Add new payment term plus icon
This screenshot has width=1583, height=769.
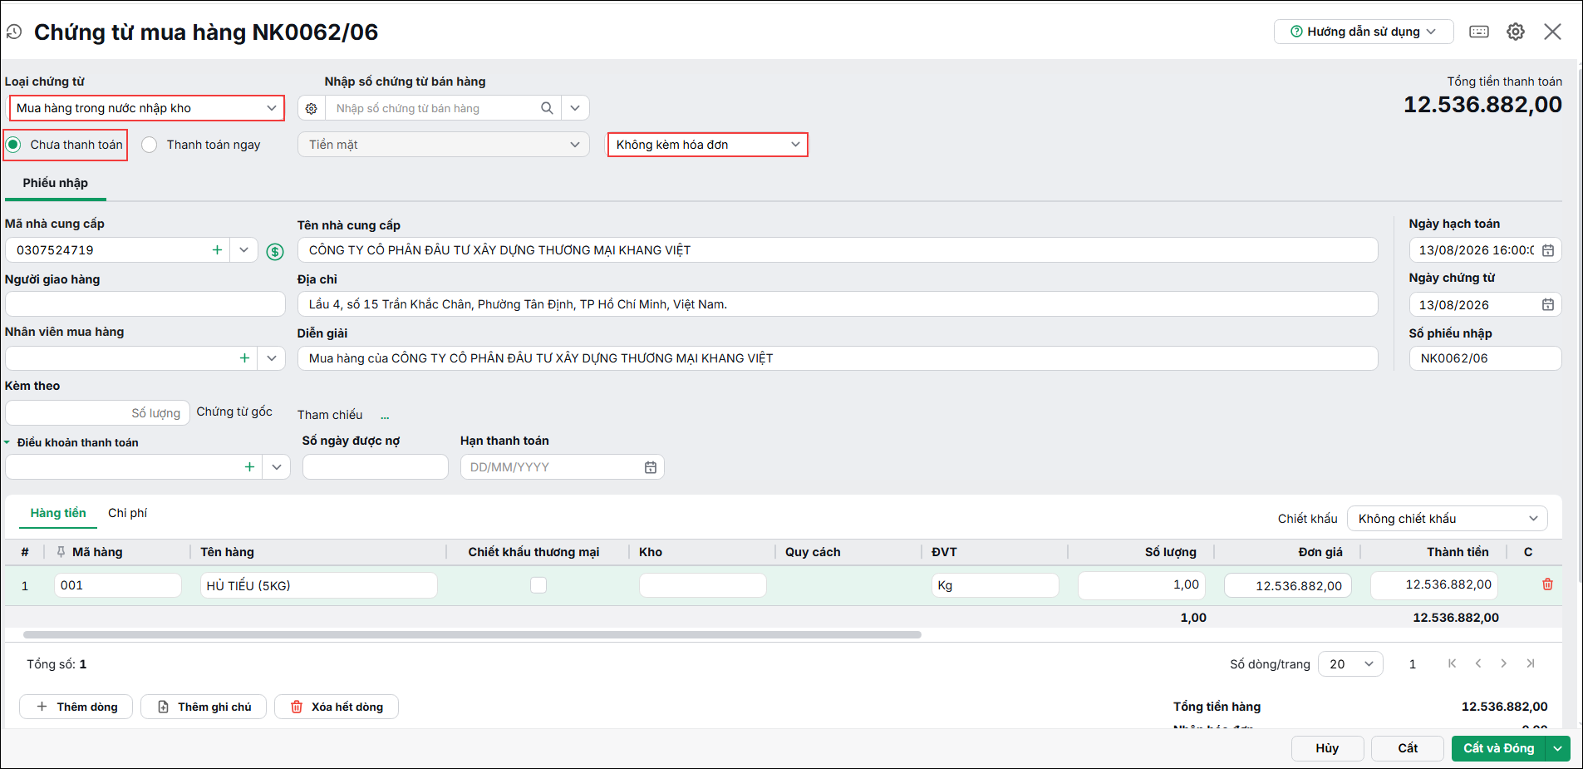tap(249, 467)
